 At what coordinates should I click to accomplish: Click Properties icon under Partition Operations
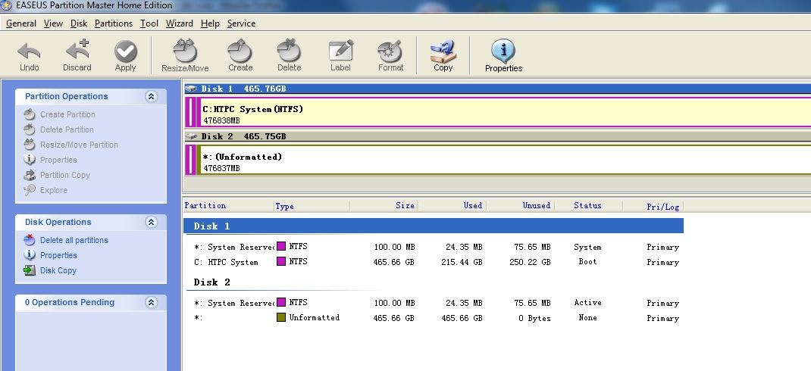[x=30, y=160]
